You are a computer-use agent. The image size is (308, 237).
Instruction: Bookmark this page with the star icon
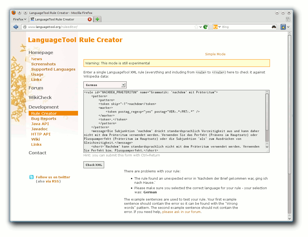click(196, 27)
